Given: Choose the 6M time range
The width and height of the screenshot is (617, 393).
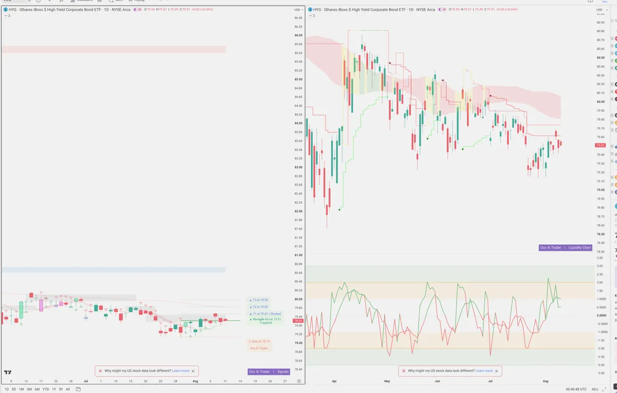Looking at the screenshot, I should 37,389.
